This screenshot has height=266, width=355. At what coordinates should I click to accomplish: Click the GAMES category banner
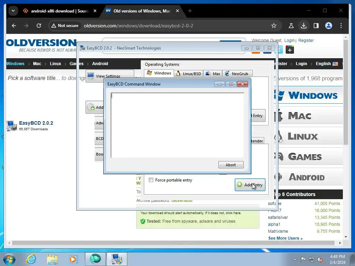point(309,157)
